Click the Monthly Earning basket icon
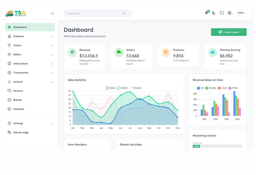The height and width of the screenshot is (175, 256). (x=212, y=52)
